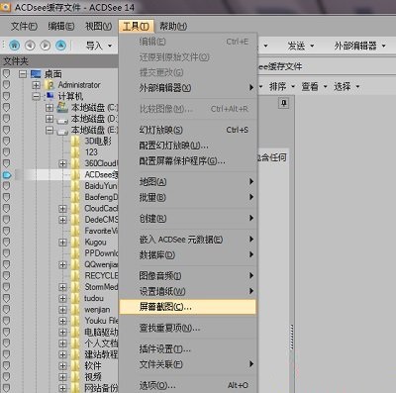Viewport: 396px width, 393px height.
Task: Open the 批量(B) submenu
Action: tap(187, 197)
